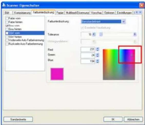145x125 pixels.
Task: Click the Blue value field
Action: pos(88,61)
